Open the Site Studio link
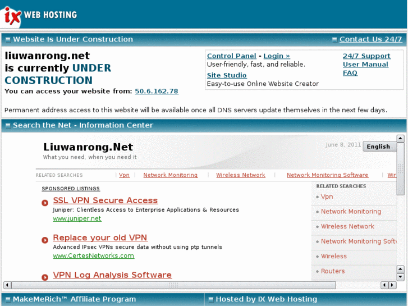The width and height of the screenshot is (408, 306). click(227, 75)
